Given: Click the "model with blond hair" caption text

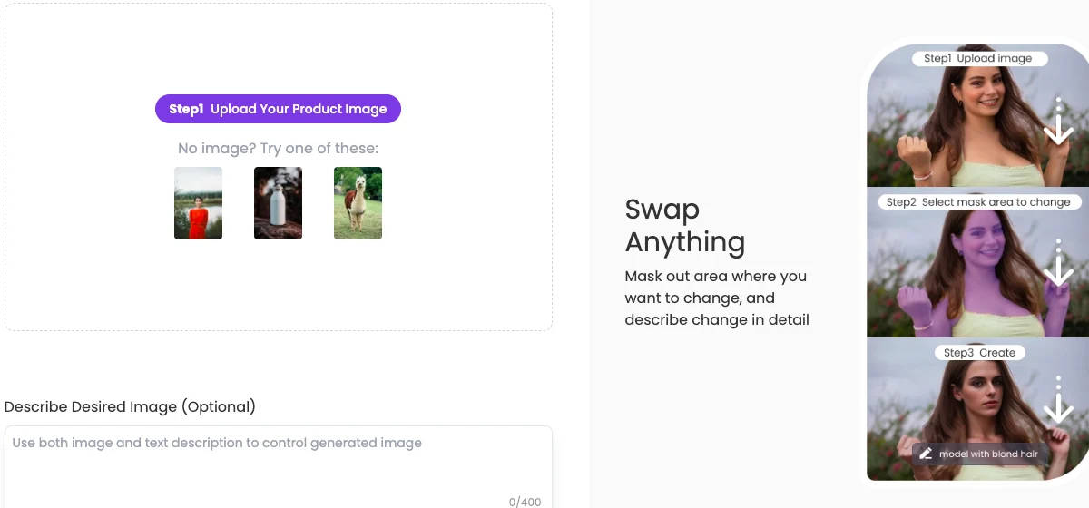Looking at the screenshot, I should [988, 454].
